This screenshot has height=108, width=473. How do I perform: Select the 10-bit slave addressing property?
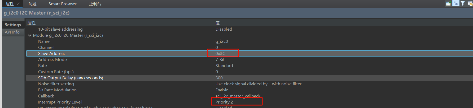(60, 29)
